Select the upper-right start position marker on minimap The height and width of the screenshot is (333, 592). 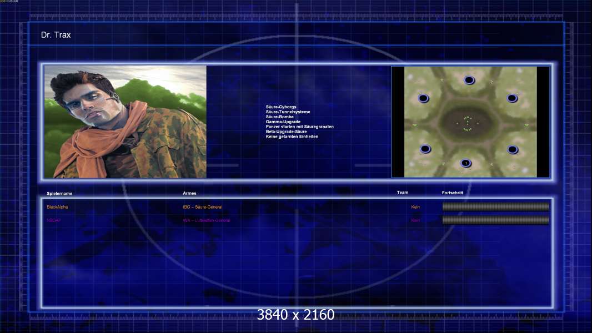512,98
